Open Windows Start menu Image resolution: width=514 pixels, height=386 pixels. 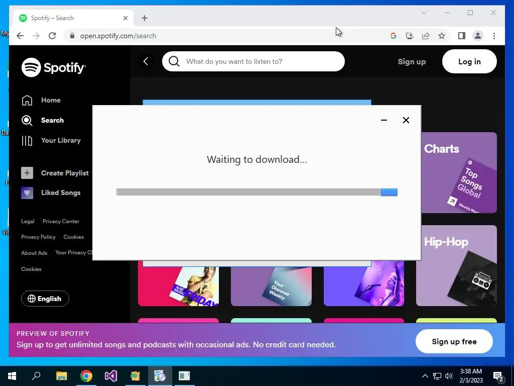pos(12,376)
